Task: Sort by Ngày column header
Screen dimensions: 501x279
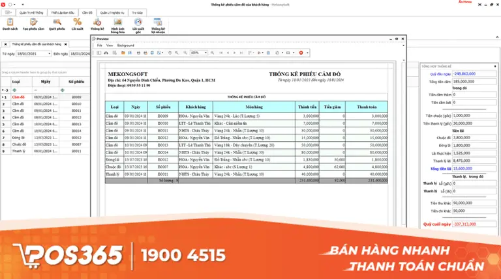Action: click(46, 82)
